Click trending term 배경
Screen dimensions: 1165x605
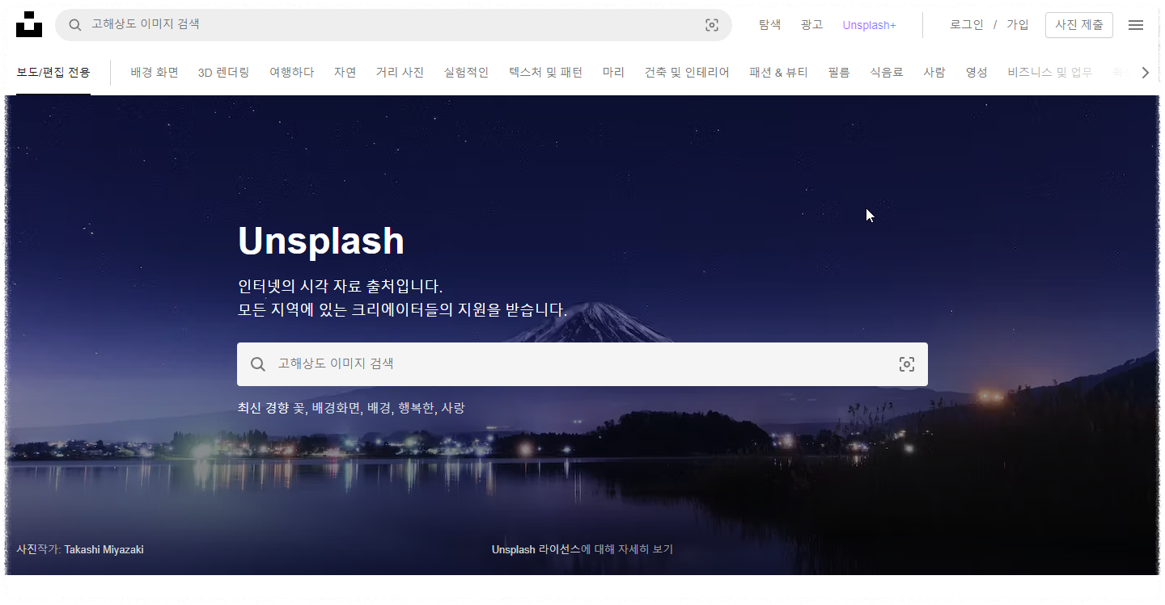point(379,409)
